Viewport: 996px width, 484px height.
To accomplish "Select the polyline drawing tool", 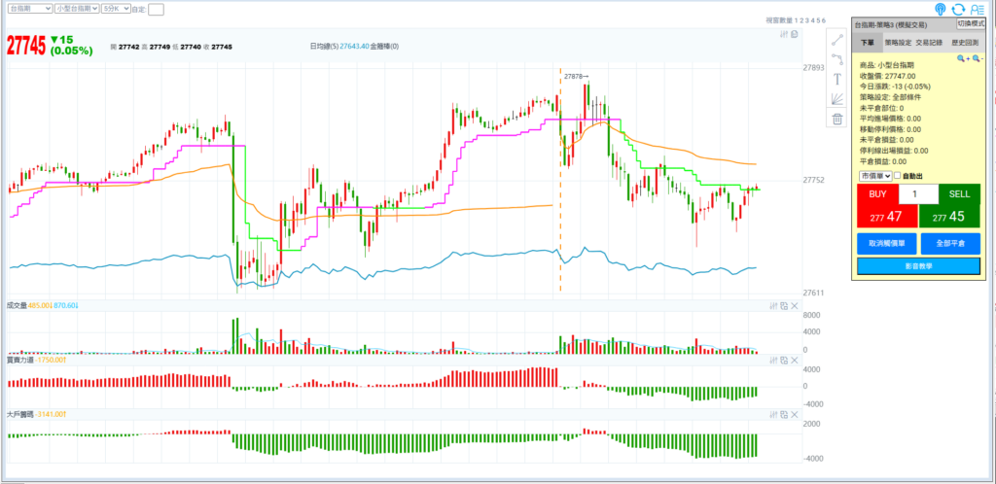I will [836, 58].
